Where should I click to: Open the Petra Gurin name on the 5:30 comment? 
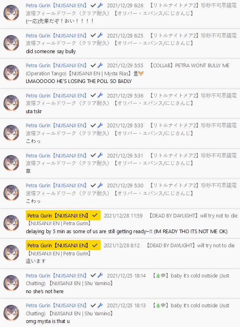click(x=56, y=185)
